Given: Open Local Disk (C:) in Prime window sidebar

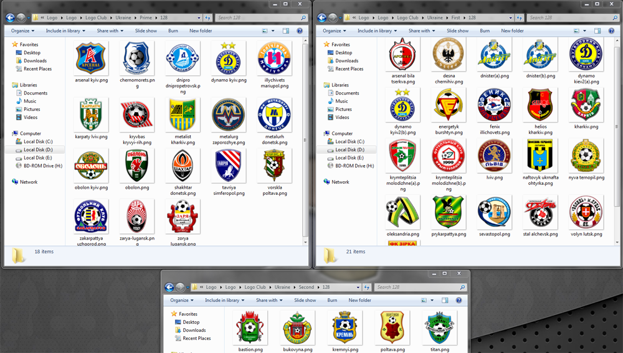Looking at the screenshot, I should pos(38,141).
